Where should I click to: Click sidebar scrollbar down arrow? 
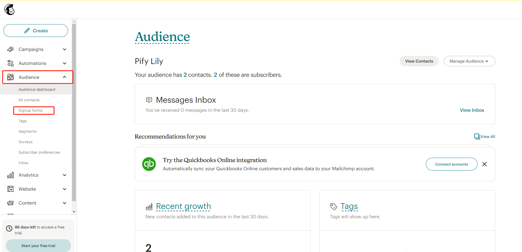[74, 212]
